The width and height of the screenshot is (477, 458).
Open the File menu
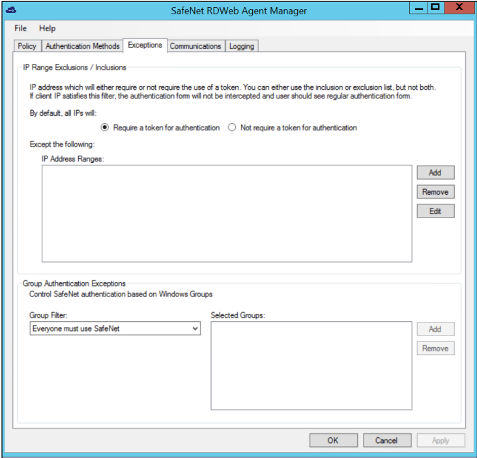tap(20, 28)
